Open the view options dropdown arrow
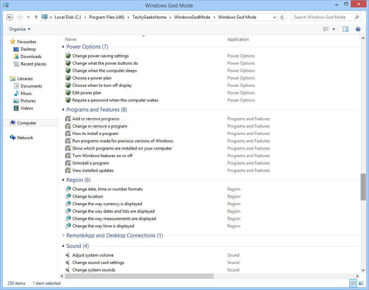The height and width of the screenshot is (290, 369). click(334, 29)
